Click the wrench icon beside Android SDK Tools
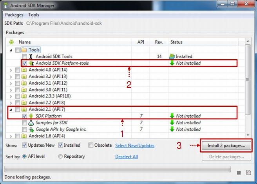 point(31,56)
